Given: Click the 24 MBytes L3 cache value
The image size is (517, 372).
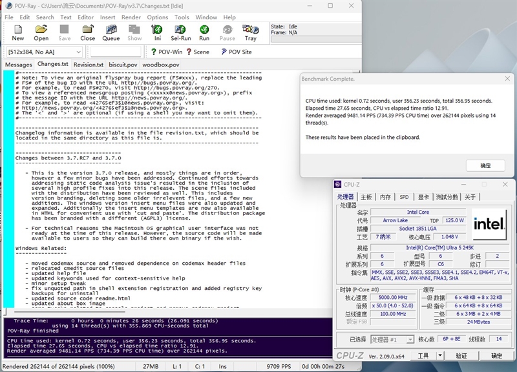Looking at the screenshot, I should pyautogui.click(x=478, y=322).
